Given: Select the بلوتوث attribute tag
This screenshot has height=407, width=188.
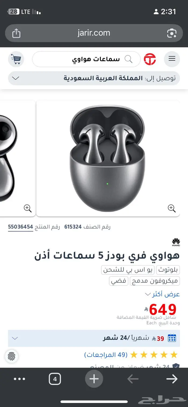Looking at the screenshot, I should tap(168, 270).
